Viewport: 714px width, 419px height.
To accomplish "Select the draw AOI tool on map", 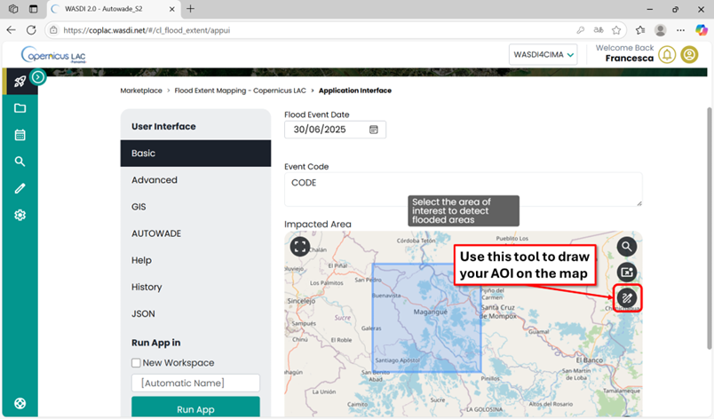I will point(627,298).
